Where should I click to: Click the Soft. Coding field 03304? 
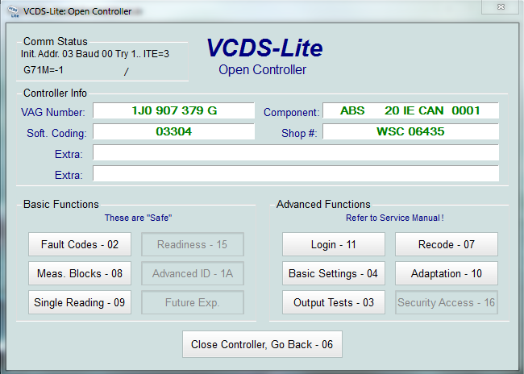(174, 131)
